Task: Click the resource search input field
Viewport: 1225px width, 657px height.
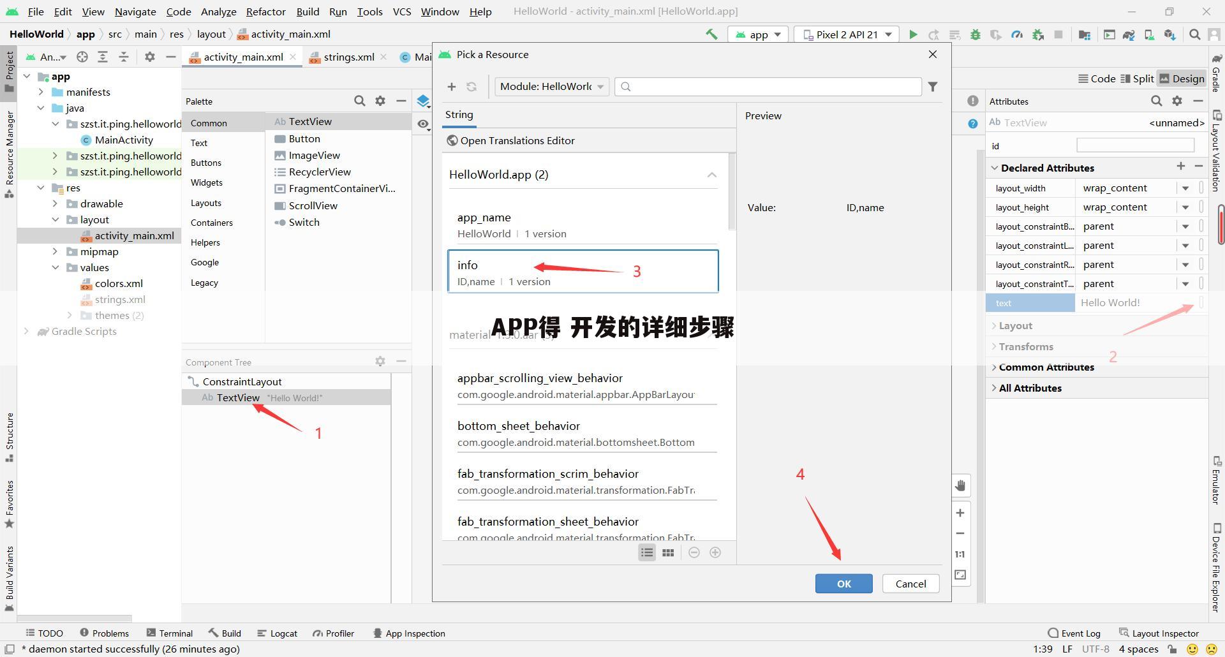Action: pyautogui.click(x=768, y=87)
